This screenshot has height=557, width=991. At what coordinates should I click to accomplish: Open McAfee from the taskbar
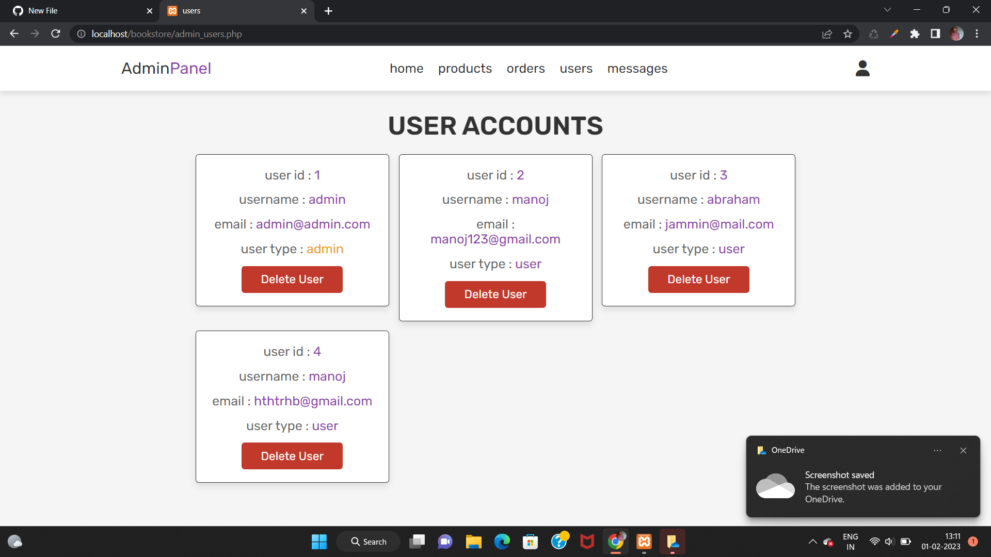tap(587, 542)
